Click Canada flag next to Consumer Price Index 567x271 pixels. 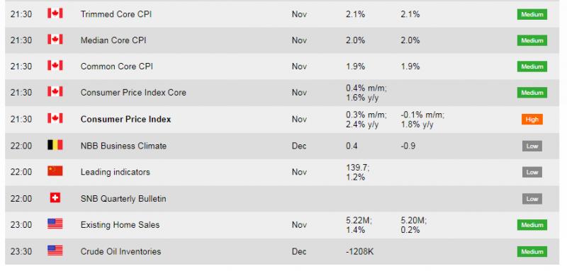point(55,119)
